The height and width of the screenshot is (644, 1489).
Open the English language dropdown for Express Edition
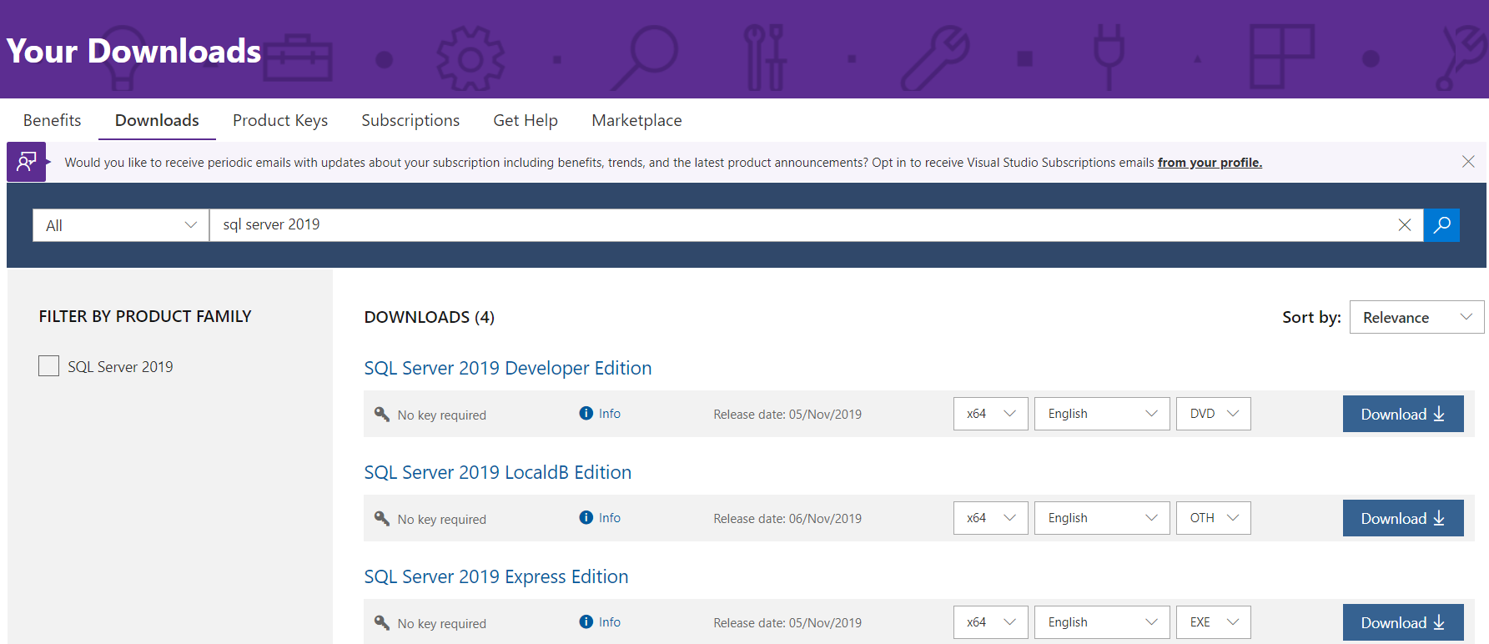pyautogui.click(x=1102, y=622)
